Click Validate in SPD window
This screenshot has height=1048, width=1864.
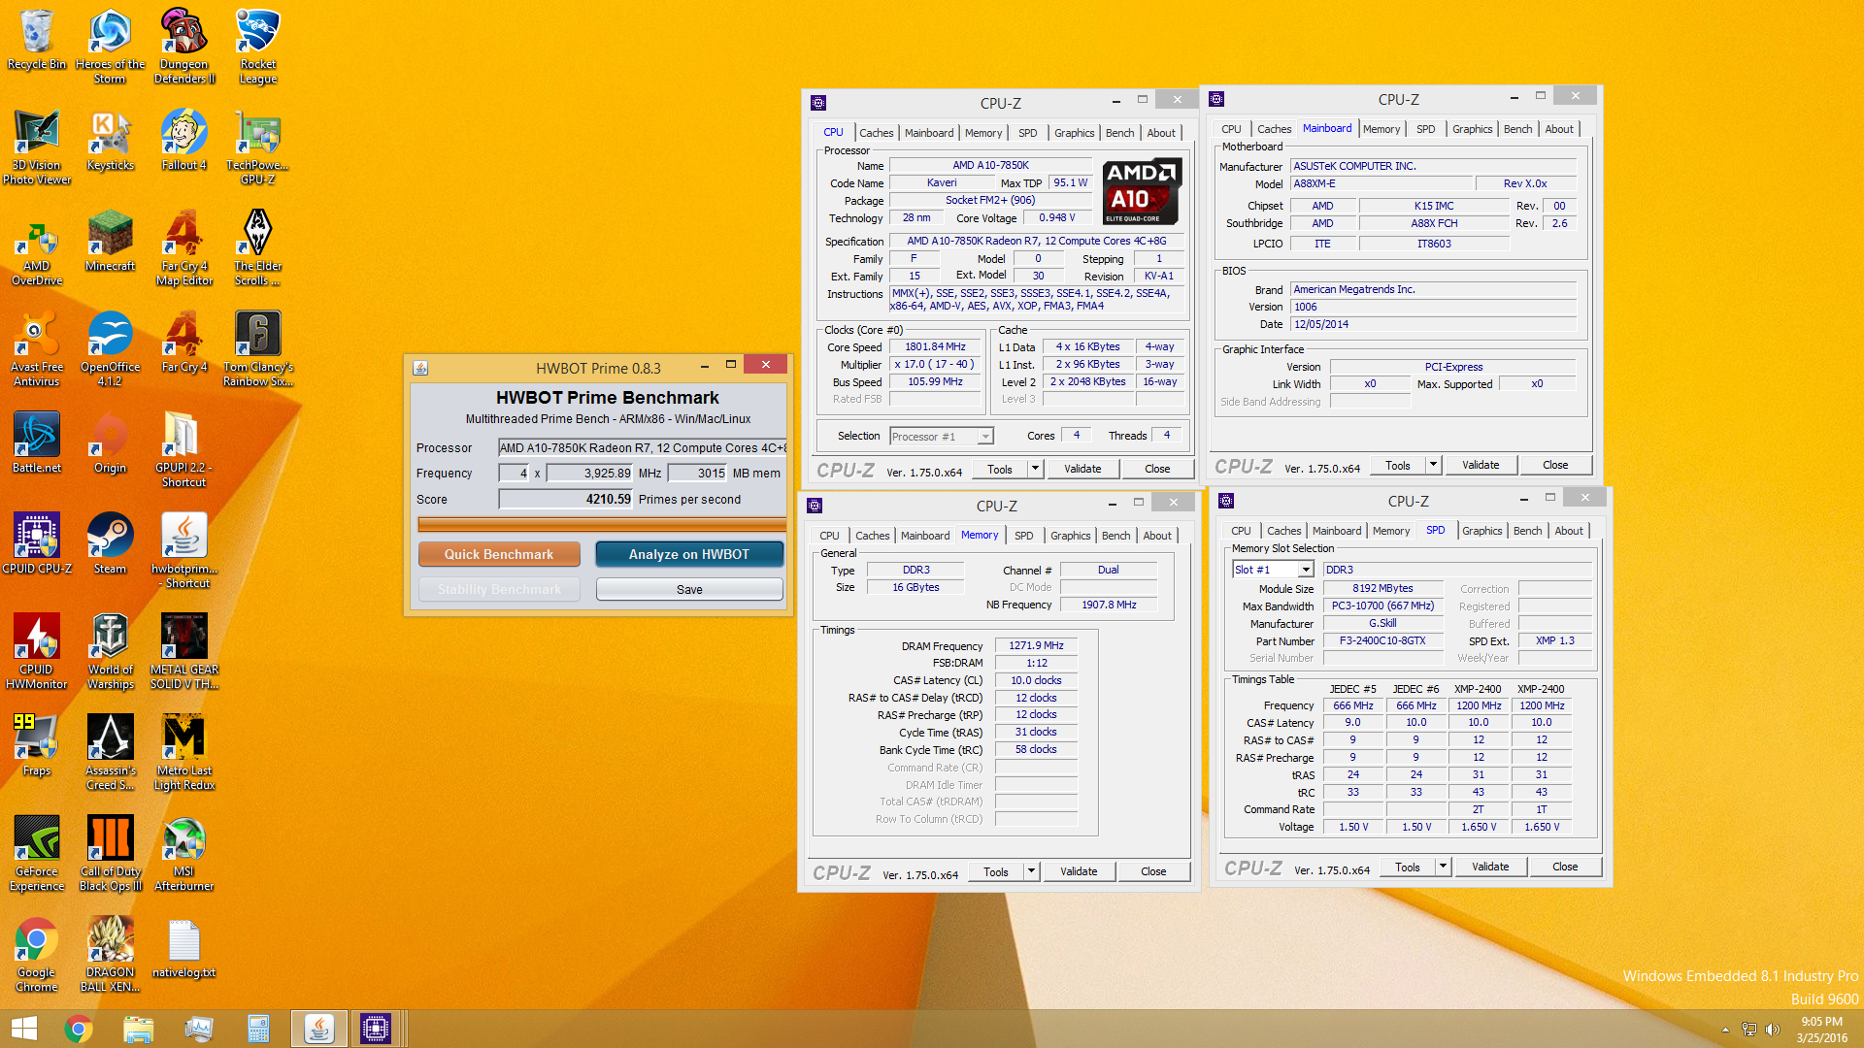click(1490, 867)
